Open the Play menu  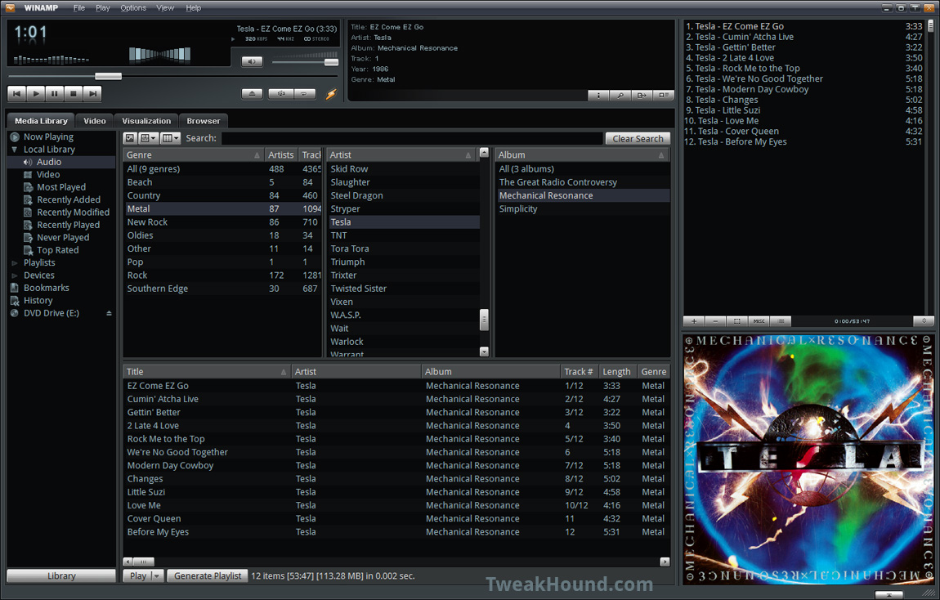click(102, 8)
